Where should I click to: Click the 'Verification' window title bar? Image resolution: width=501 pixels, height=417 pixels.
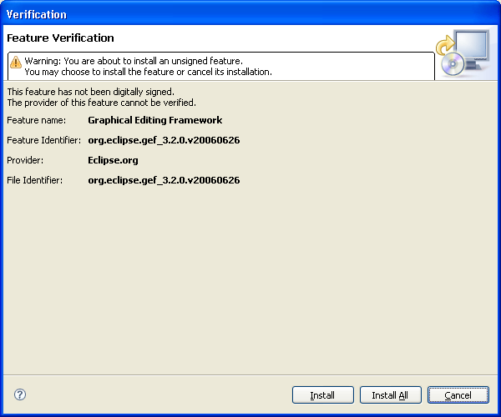tap(250, 14)
